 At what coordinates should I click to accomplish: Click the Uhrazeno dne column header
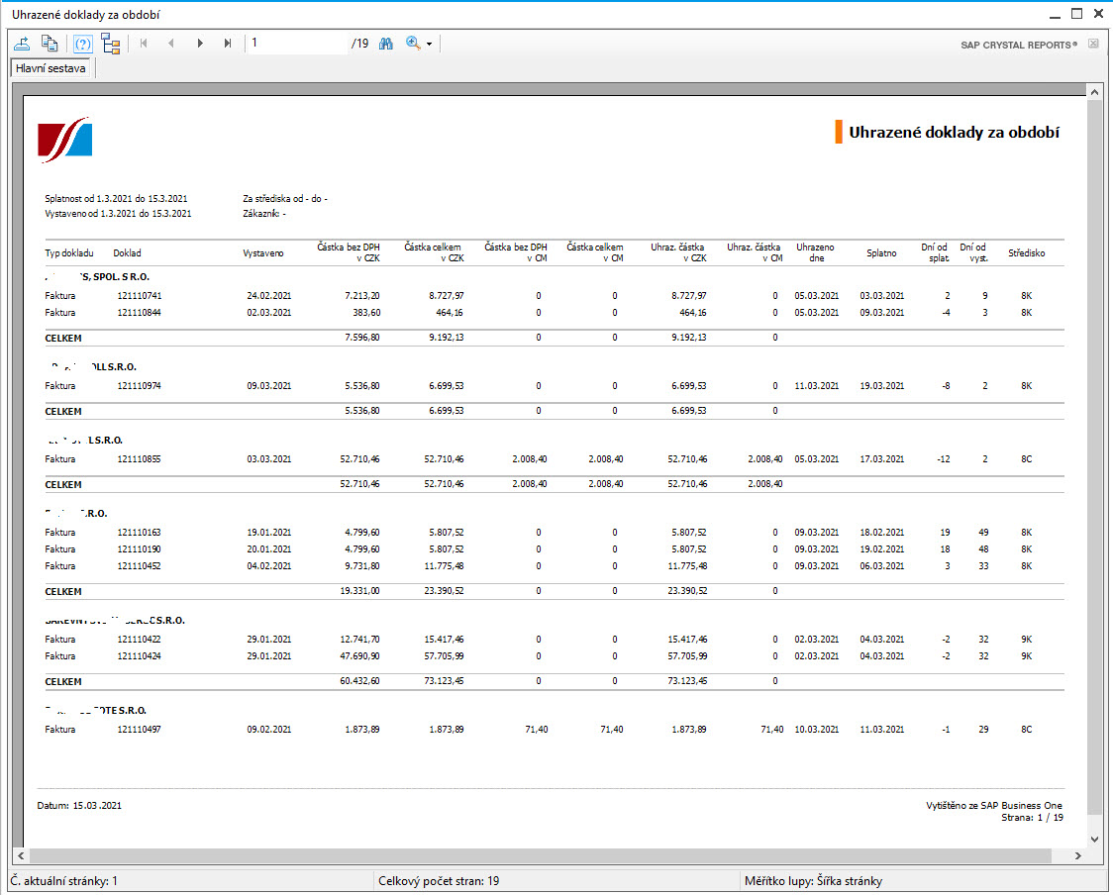coord(815,252)
